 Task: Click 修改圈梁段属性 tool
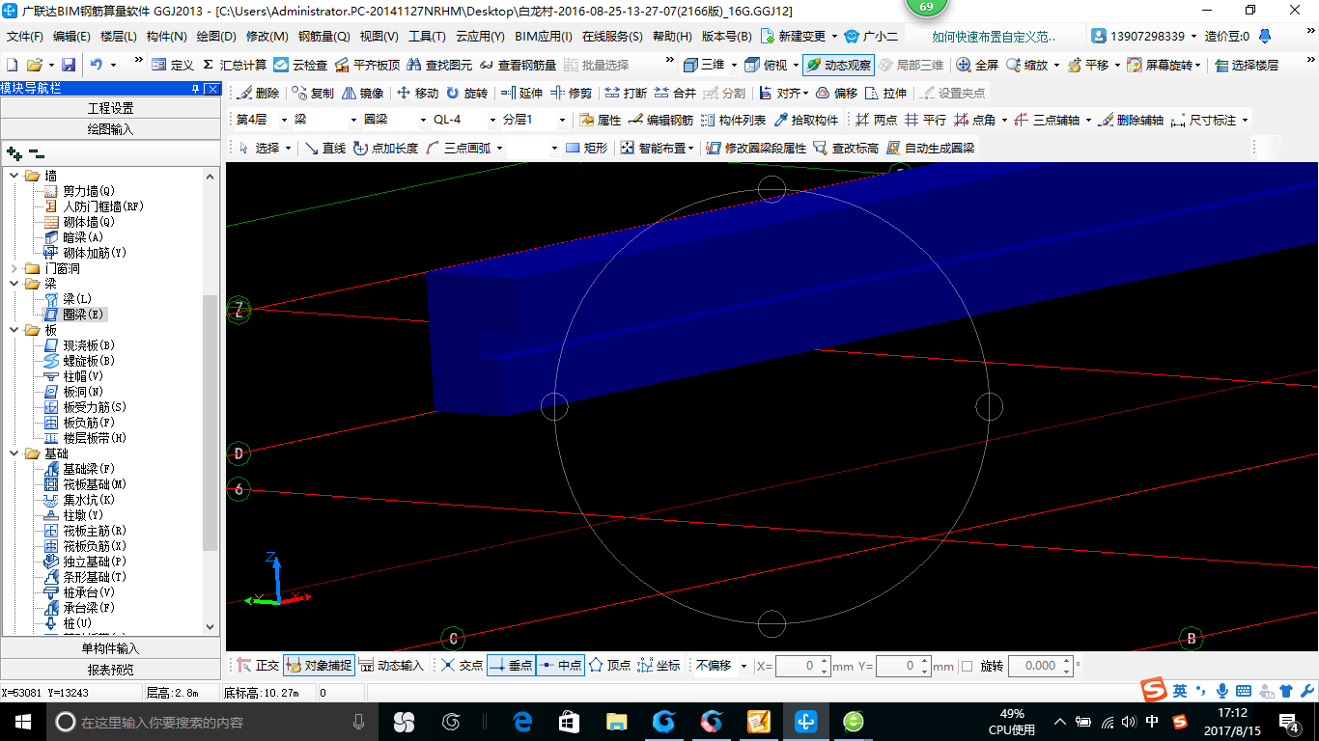756,148
